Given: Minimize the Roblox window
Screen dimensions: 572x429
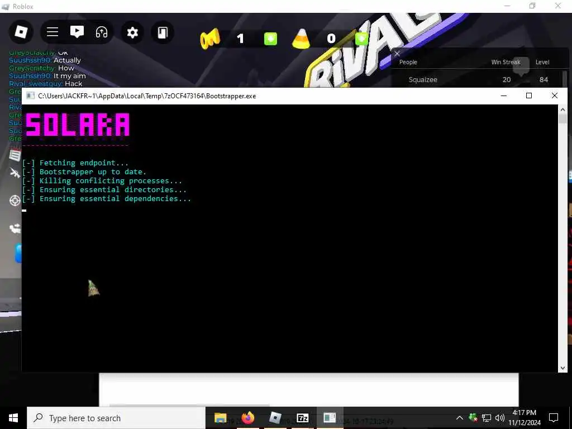Looking at the screenshot, I should pyautogui.click(x=507, y=6).
